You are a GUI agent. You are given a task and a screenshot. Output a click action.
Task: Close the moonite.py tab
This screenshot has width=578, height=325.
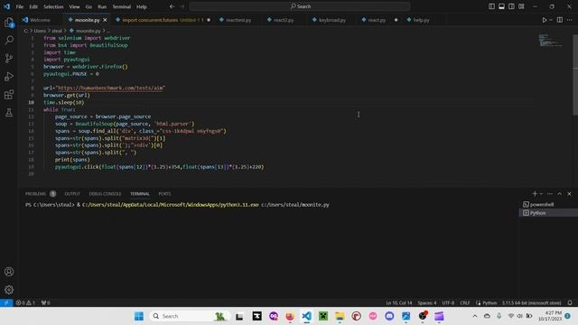[105, 20]
